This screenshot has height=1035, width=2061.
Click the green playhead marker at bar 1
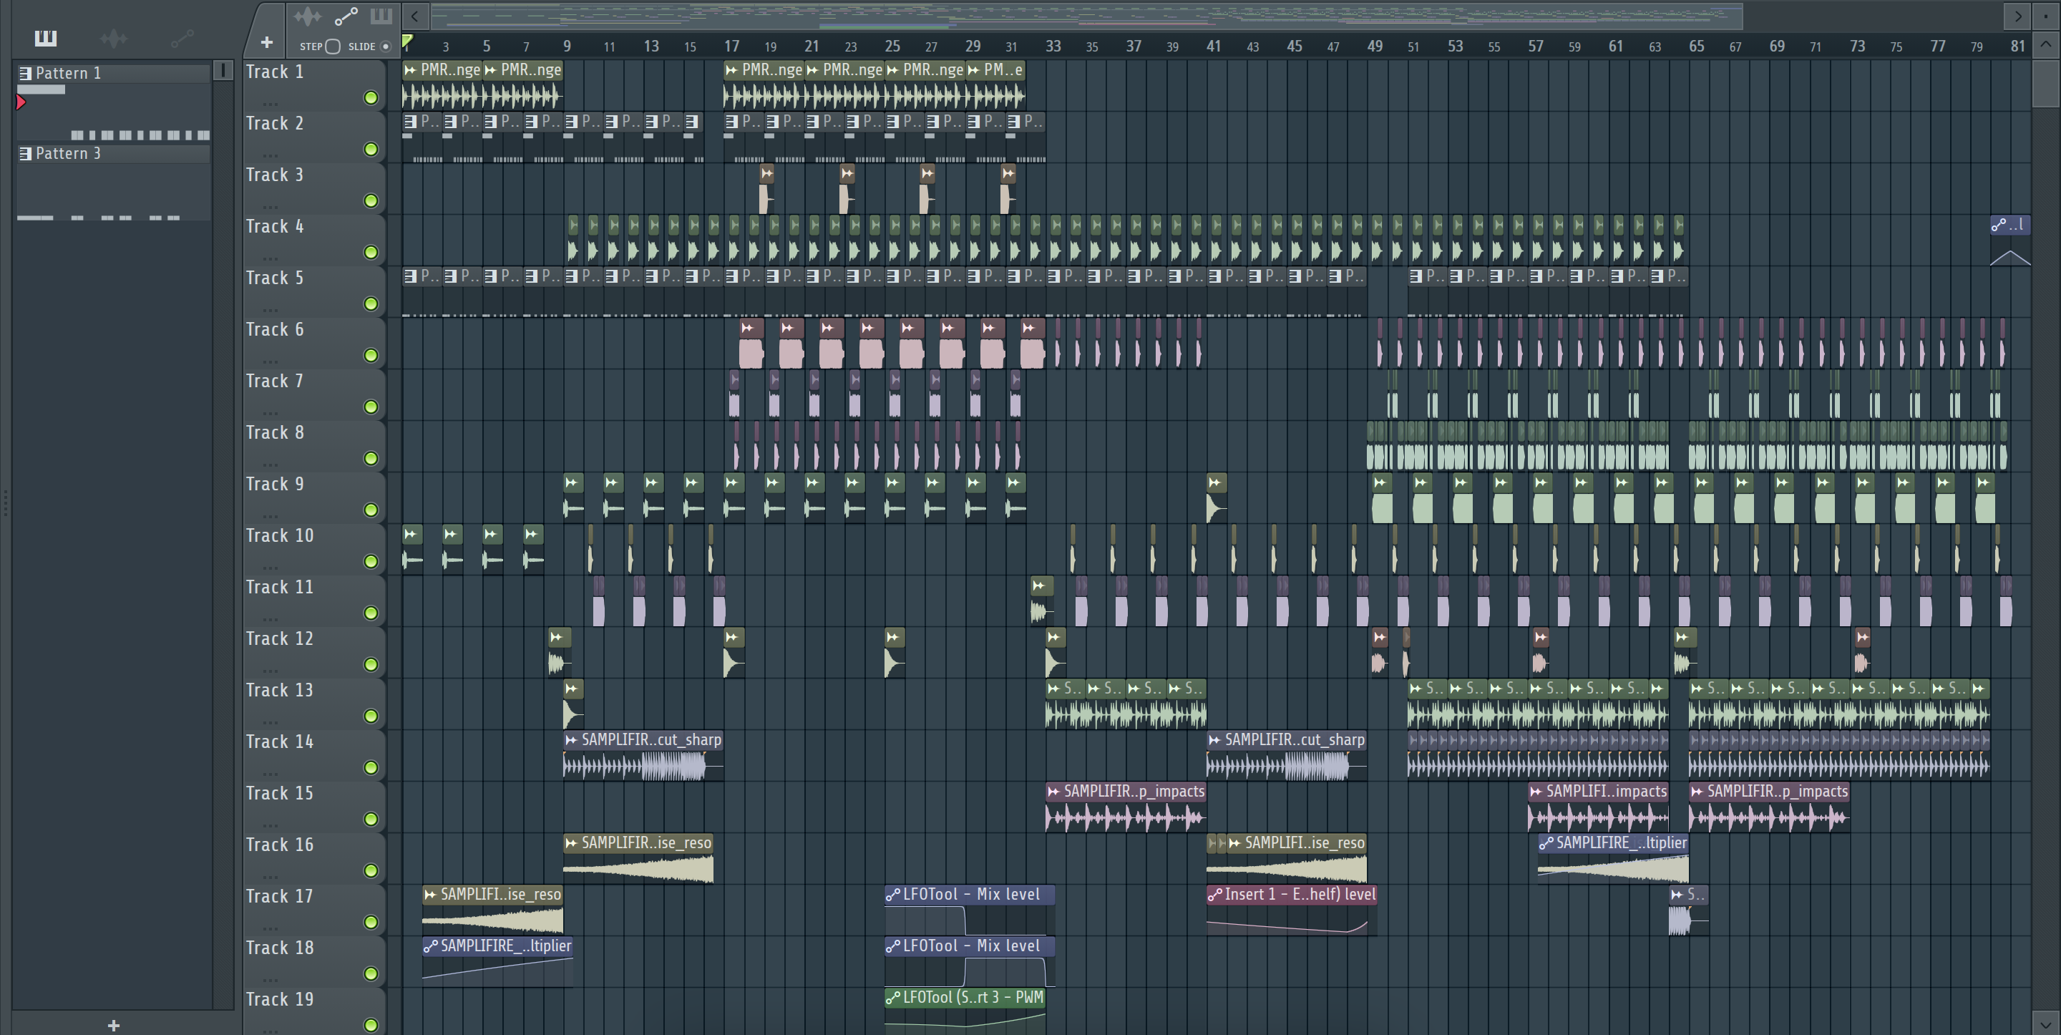(x=407, y=42)
